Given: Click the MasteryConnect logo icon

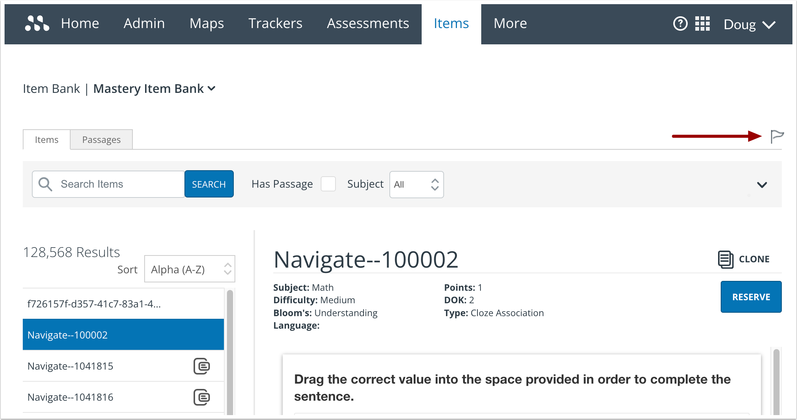Looking at the screenshot, I should (x=37, y=24).
